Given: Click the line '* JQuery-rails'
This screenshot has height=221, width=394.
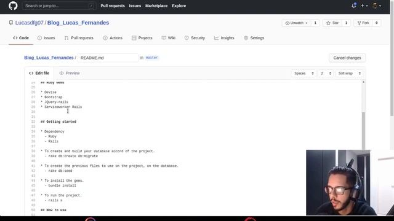Looking at the screenshot, I should coord(54,102).
